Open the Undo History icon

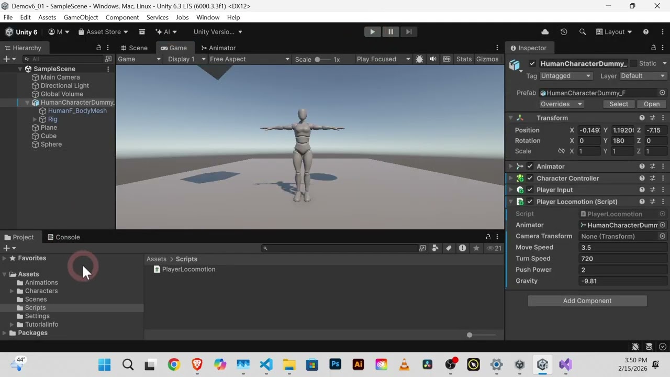tap(564, 32)
